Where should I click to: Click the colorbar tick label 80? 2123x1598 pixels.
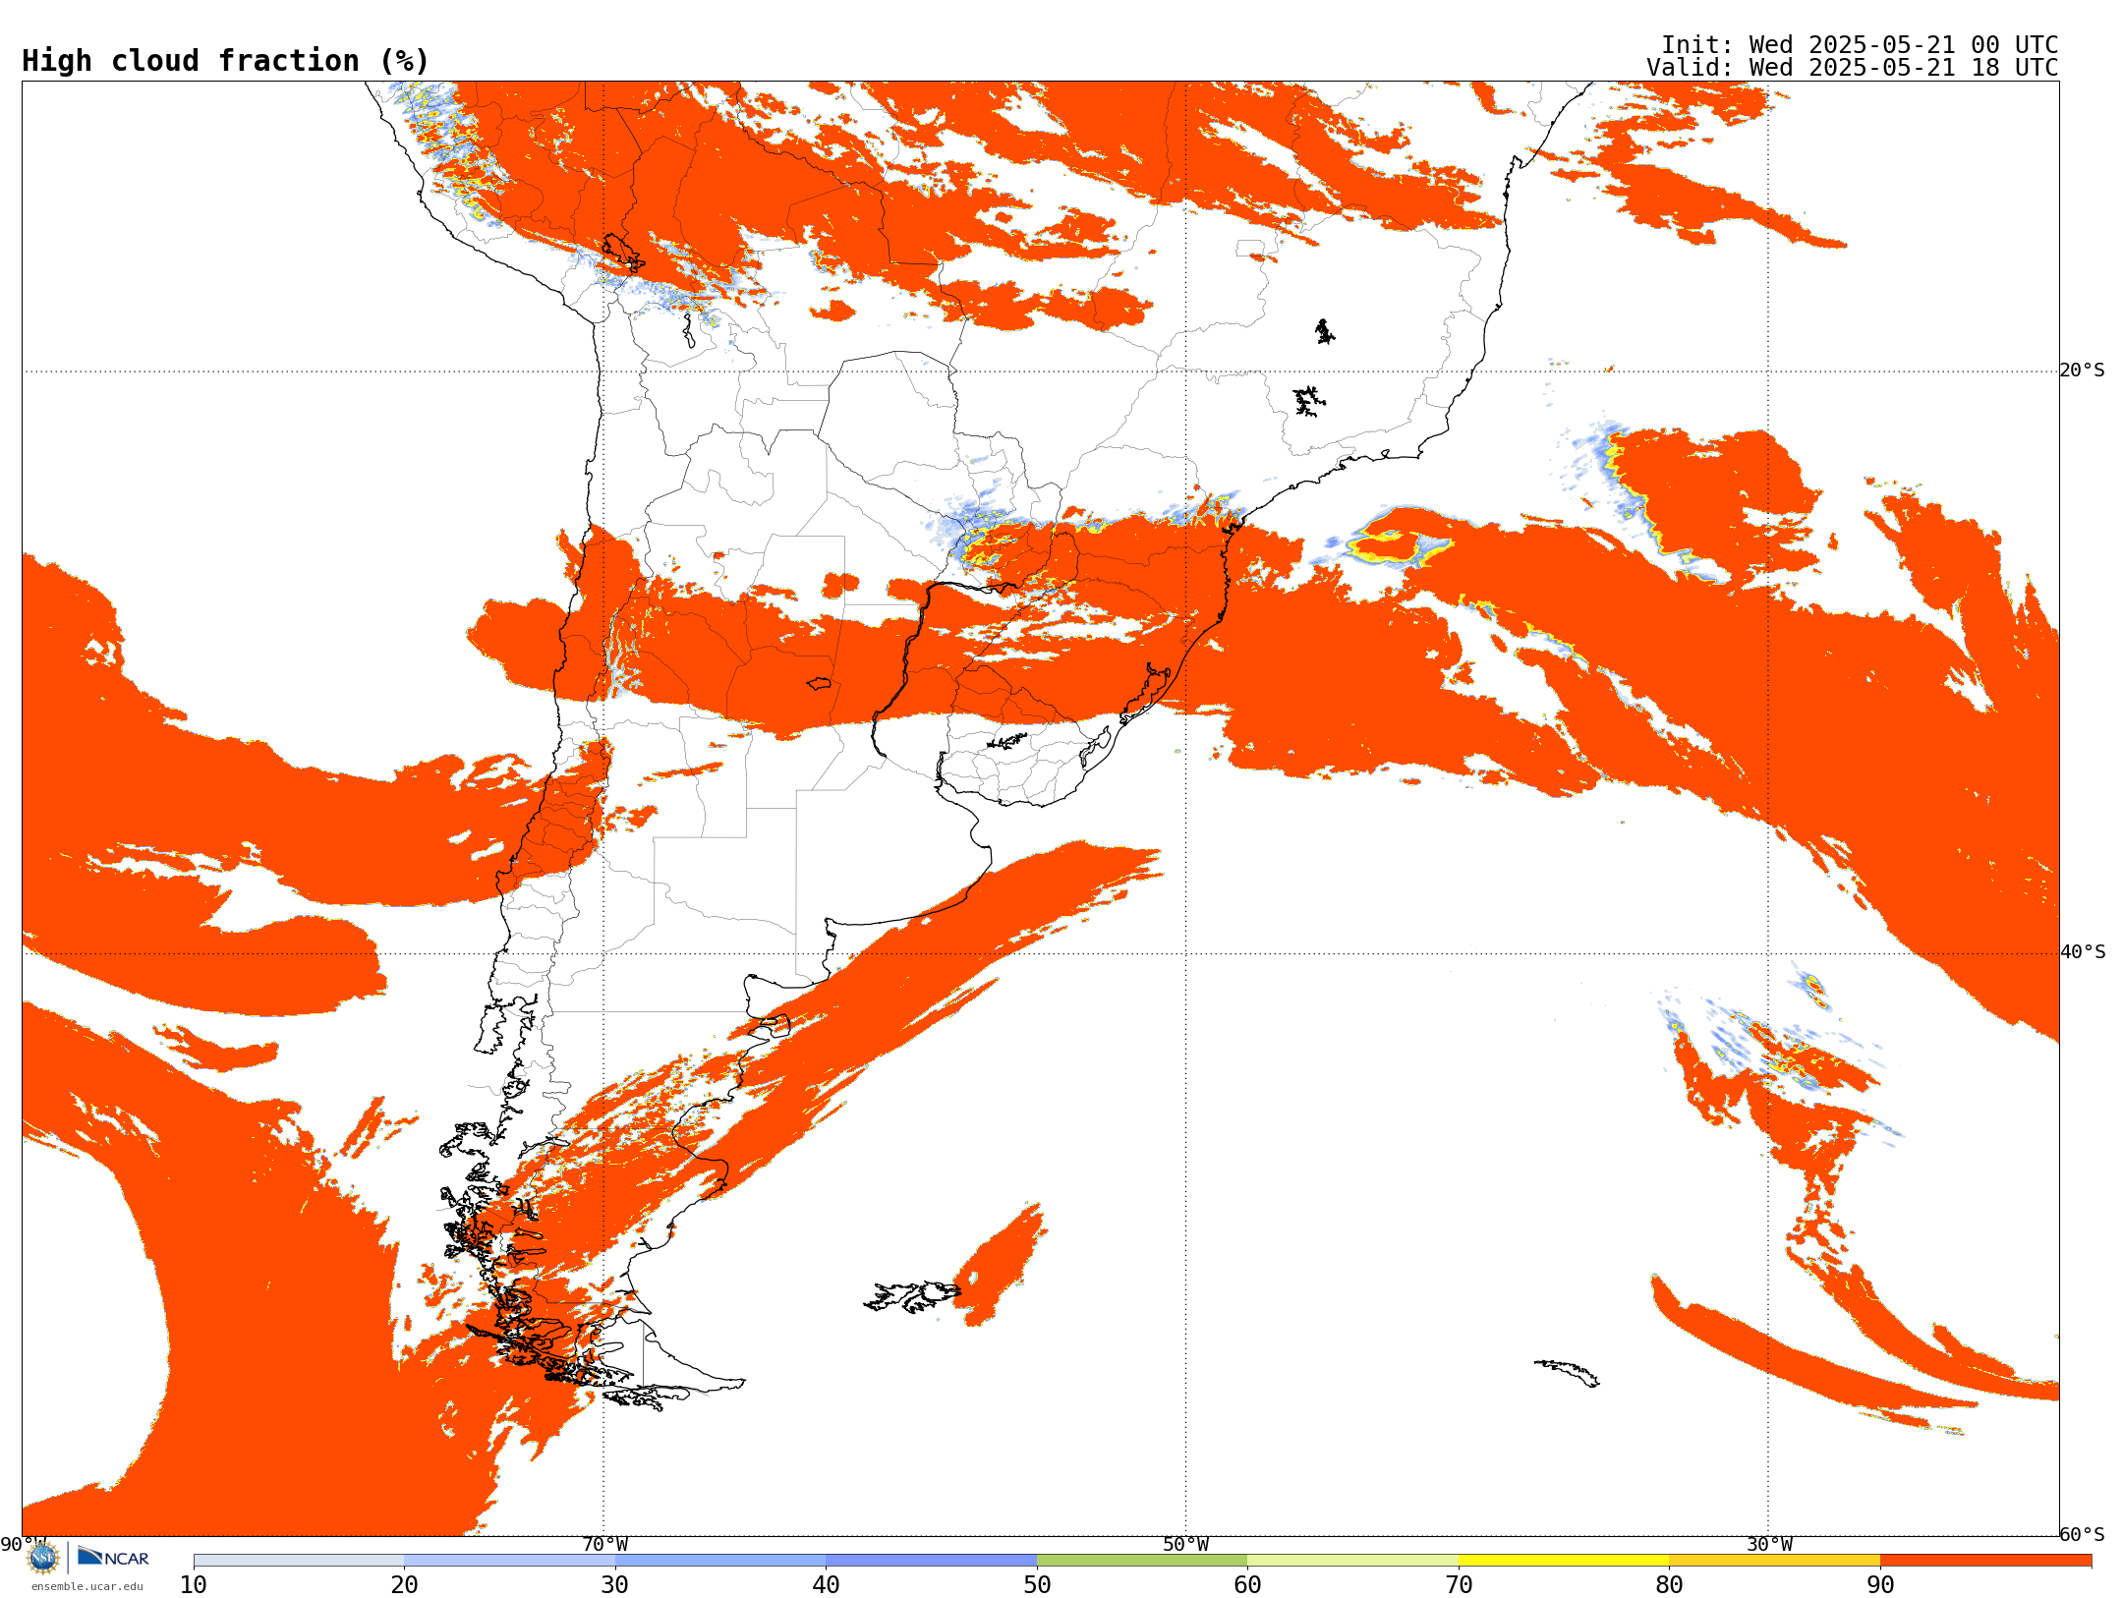1669,1584
